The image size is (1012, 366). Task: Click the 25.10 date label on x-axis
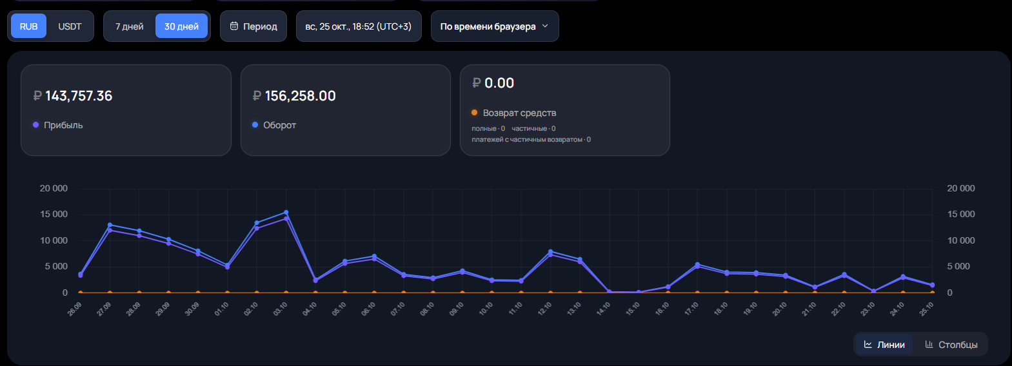pyautogui.click(x=926, y=309)
